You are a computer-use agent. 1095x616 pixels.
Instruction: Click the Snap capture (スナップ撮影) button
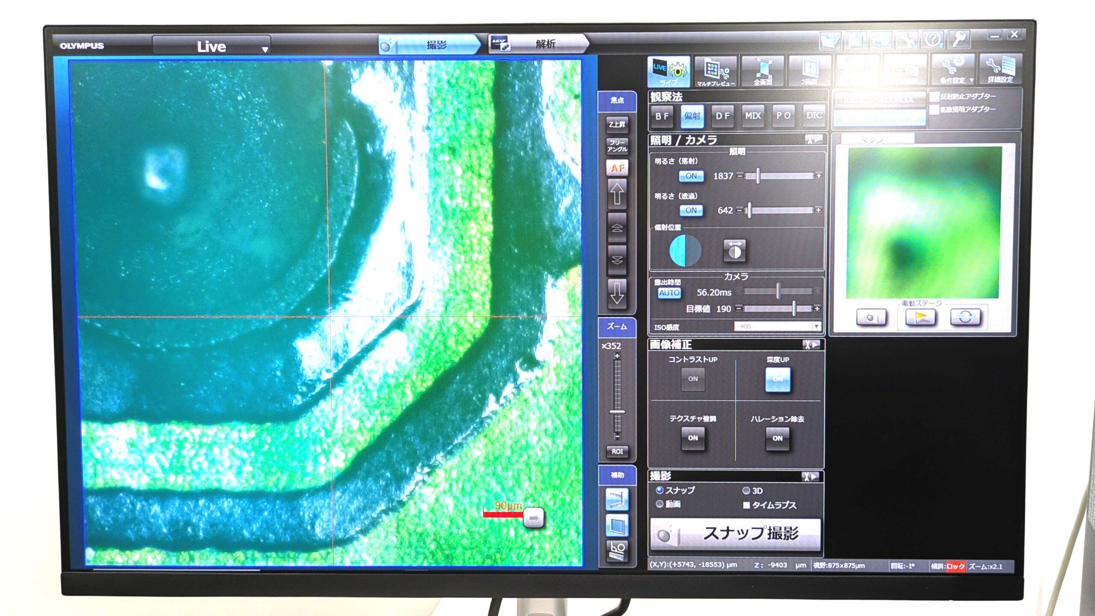tap(735, 533)
